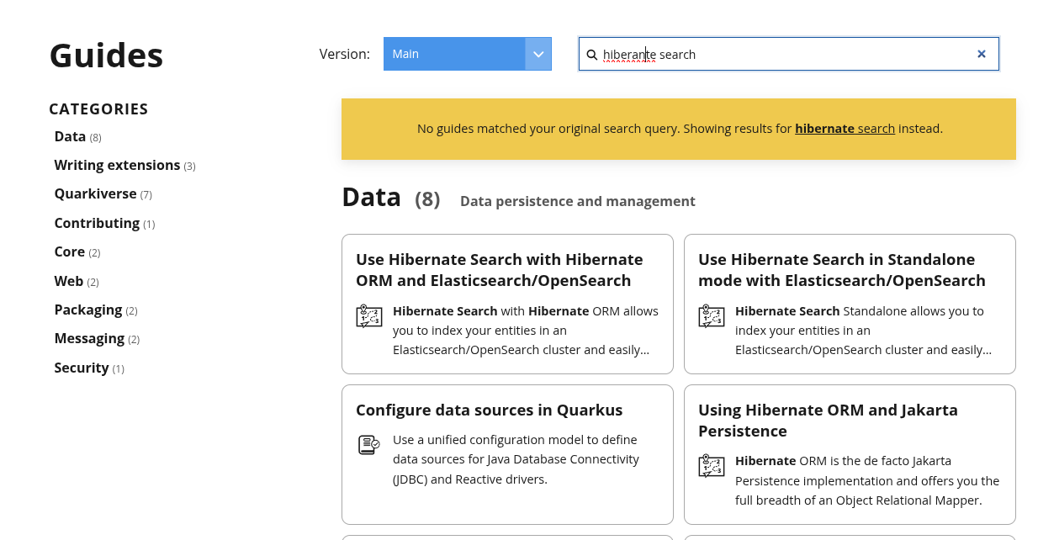This screenshot has width=1038, height=540.
Task: Open Configure data sources in Quarkus guide
Action: [x=490, y=410]
